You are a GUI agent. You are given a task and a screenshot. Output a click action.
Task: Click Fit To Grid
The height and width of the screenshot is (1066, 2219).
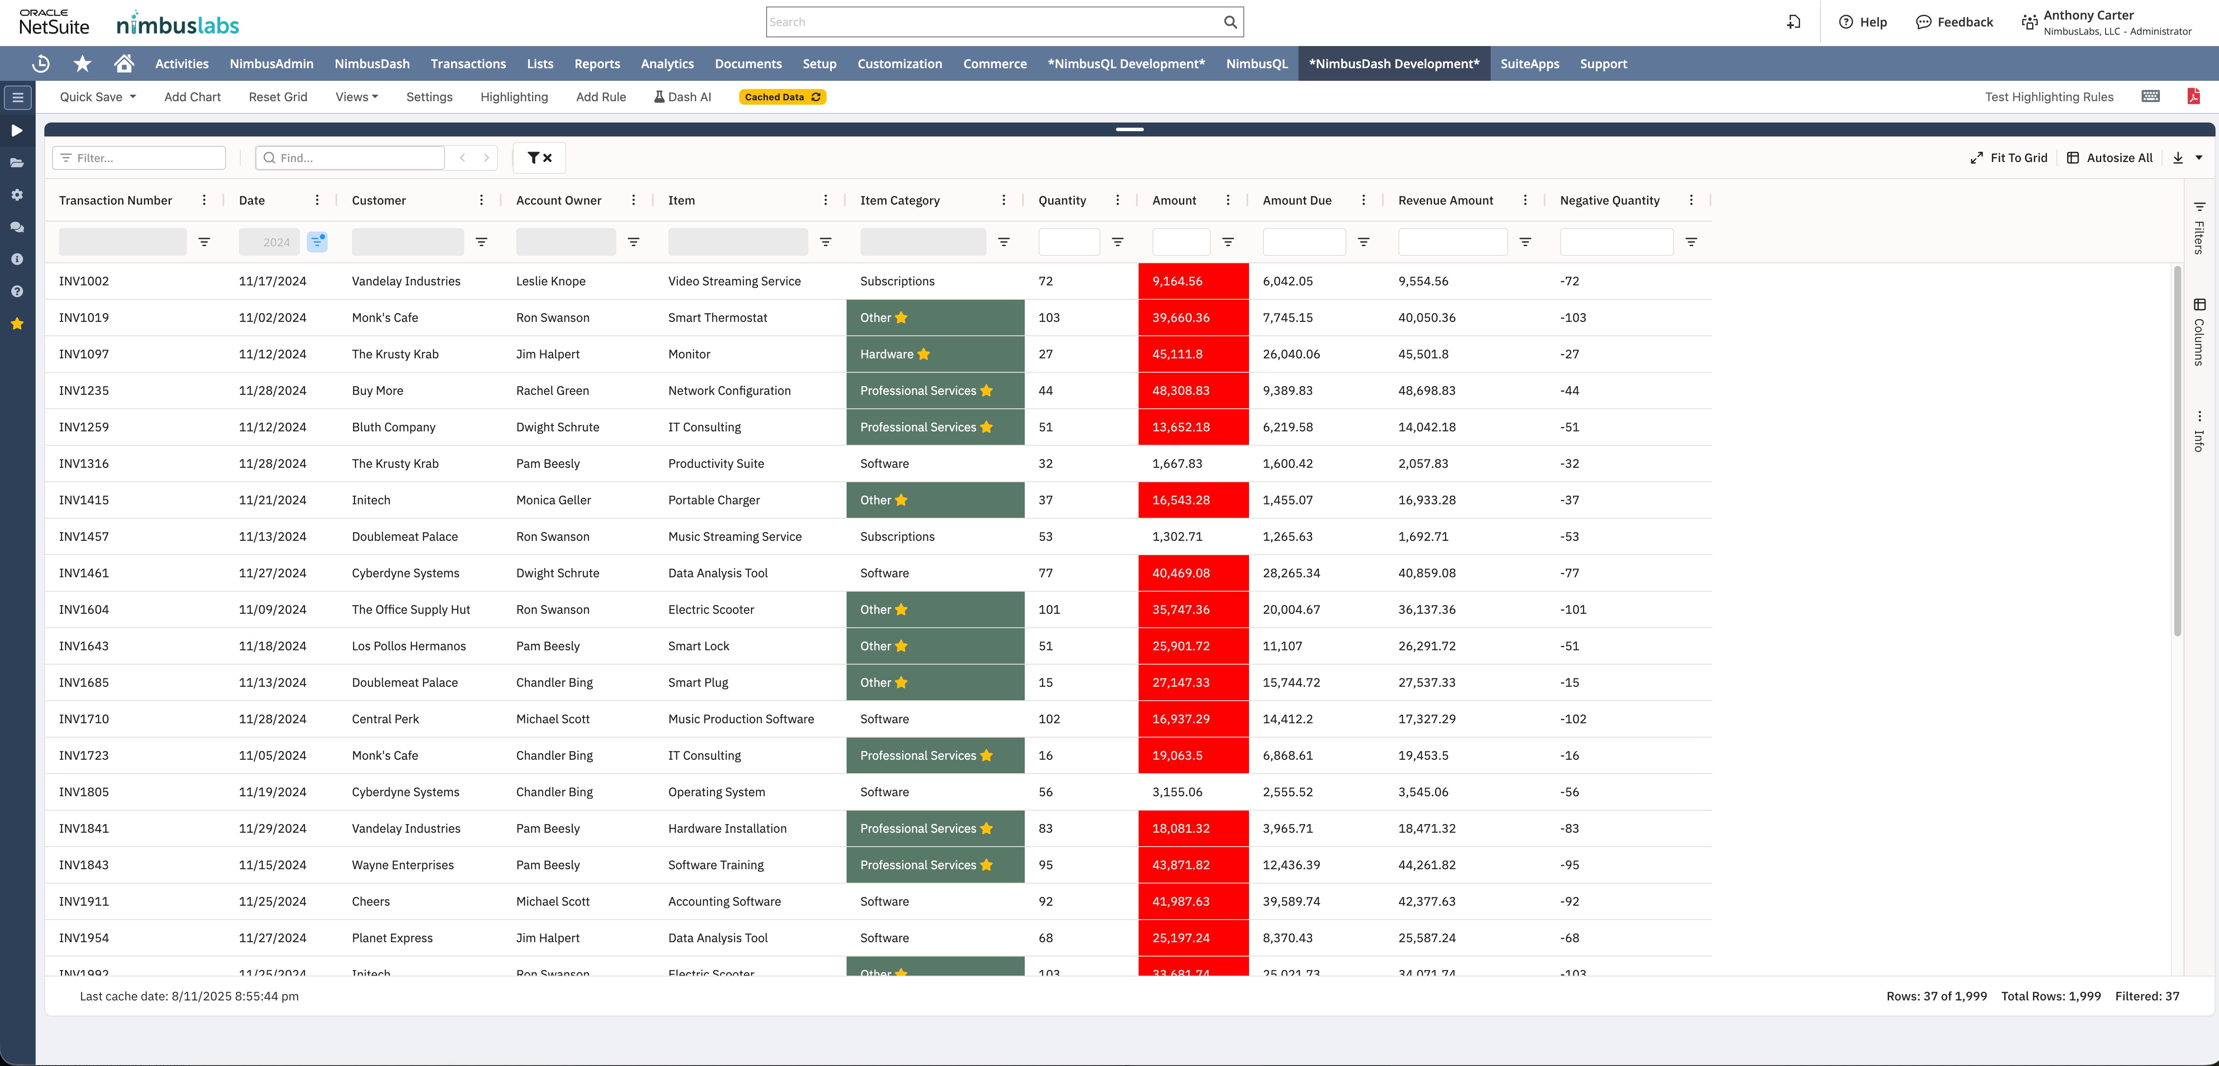click(x=2009, y=158)
